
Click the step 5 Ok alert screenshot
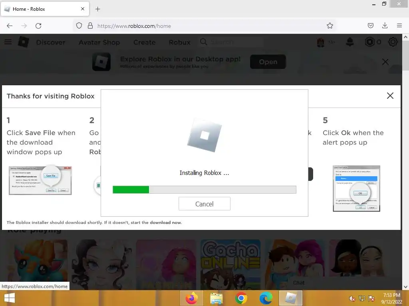click(357, 188)
